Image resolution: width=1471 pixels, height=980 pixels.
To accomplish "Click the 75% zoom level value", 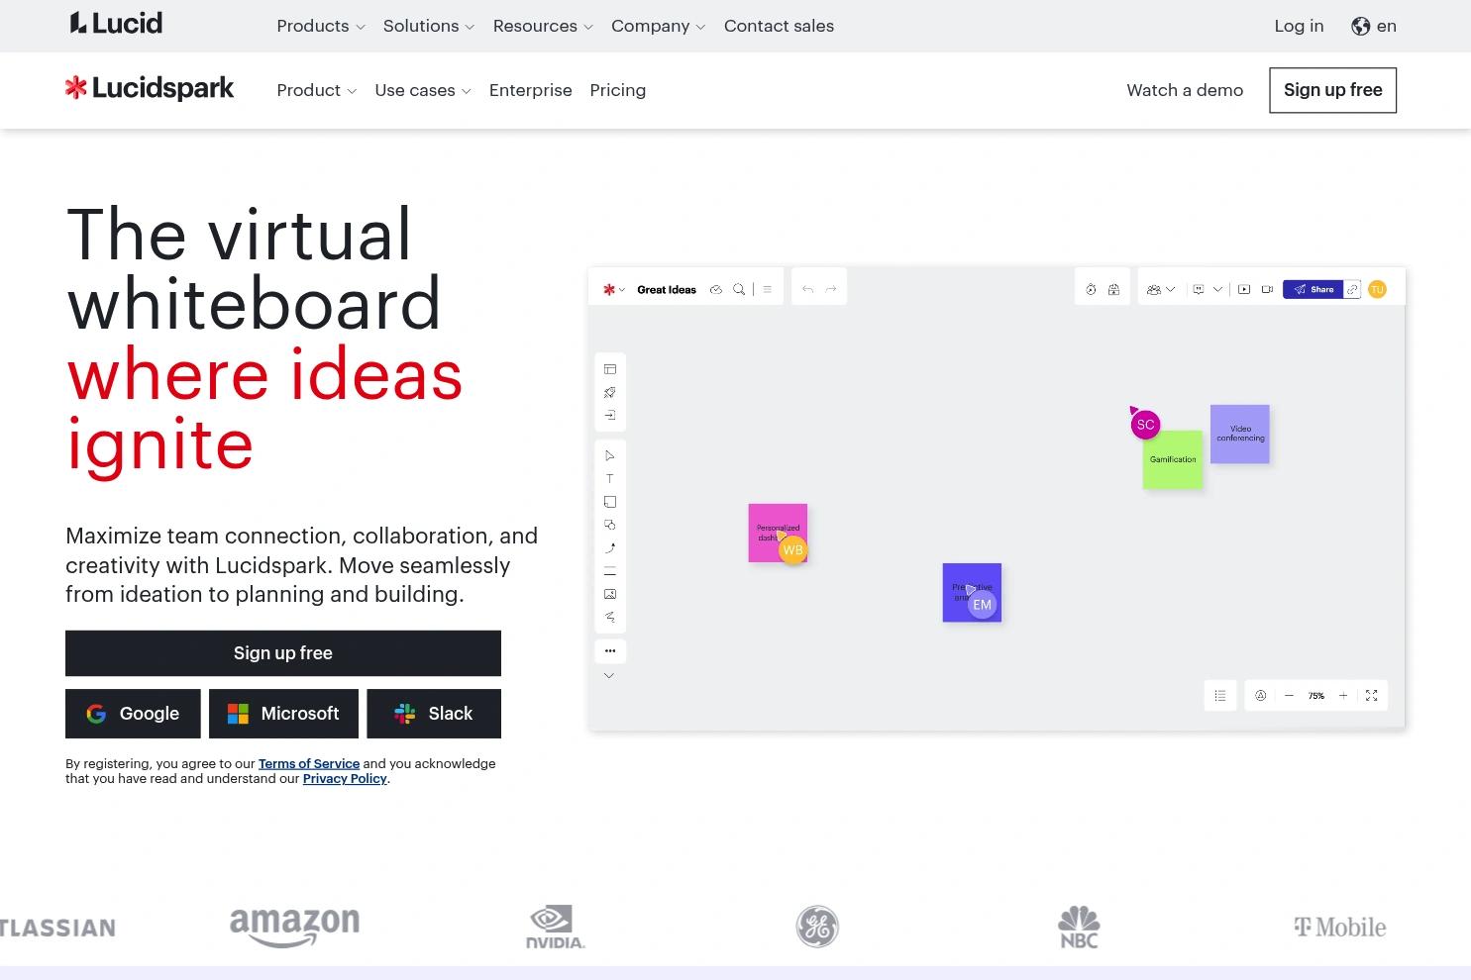I will [x=1315, y=695].
